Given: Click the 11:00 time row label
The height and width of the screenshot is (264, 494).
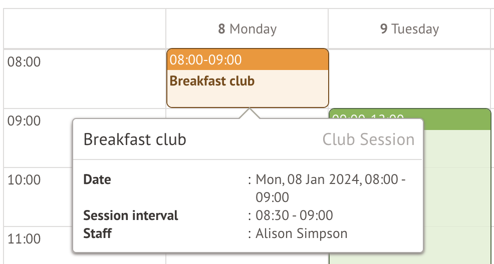Looking at the screenshot, I should coord(24,238).
